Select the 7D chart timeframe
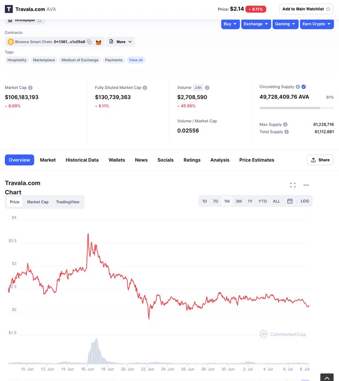 pos(215,201)
